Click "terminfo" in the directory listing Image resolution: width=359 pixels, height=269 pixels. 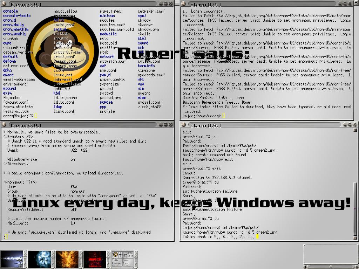146,65
